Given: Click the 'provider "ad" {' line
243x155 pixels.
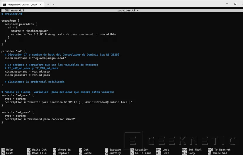Looking at the screenshot, I should coord(13,51).
